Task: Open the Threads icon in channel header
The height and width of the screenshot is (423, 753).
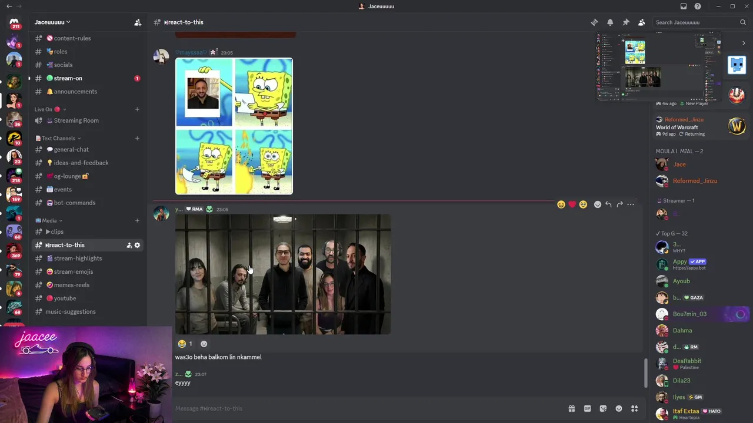Action: 594,22
